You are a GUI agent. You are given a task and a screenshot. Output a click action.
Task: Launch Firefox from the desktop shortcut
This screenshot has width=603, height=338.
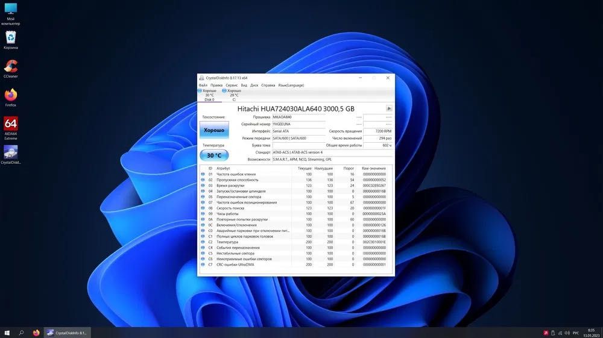coord(11,98)
